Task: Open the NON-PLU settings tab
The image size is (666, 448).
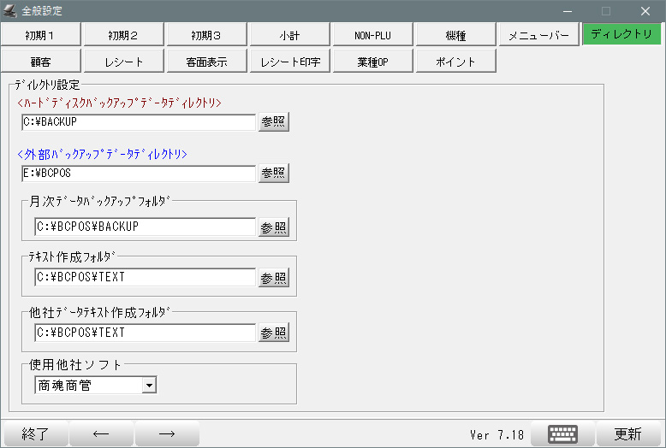Action: point(372,35)
